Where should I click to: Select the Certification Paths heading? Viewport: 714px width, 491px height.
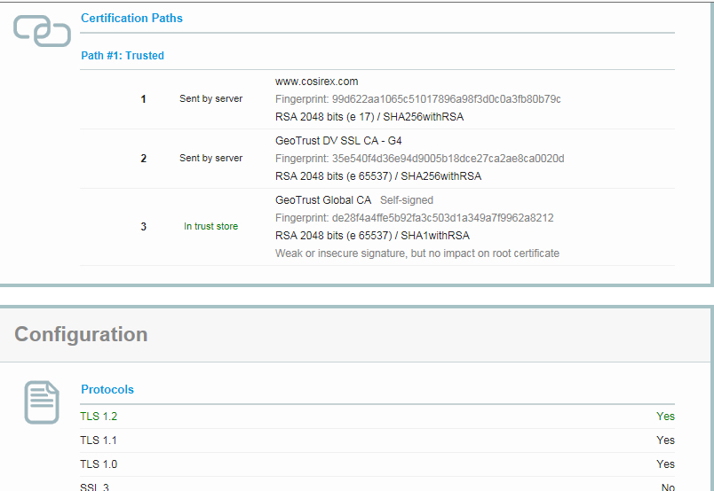coord(131,18)
